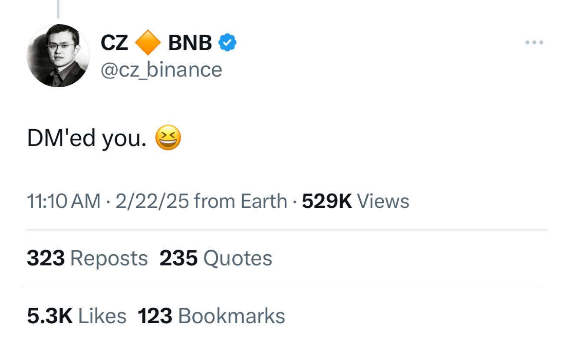Screen dimensions: 573x341
Task: Click the 11:10 AM timestamp
Action: (63, 201)
